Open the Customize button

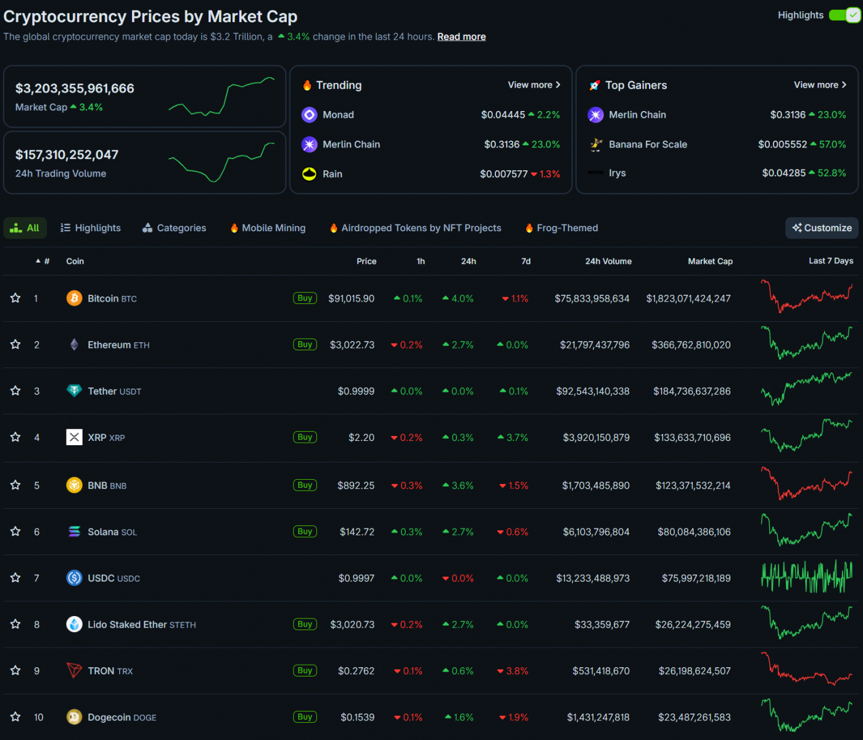(822, 228)
